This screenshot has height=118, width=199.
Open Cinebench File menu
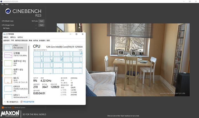tap(2, 4)
